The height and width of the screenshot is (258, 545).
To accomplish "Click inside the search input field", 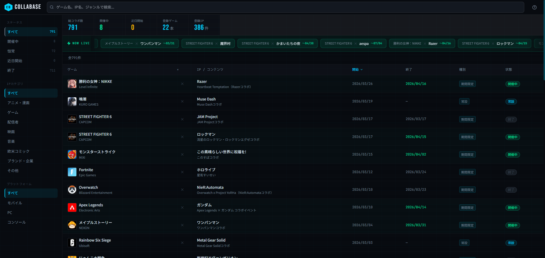I will (x=170, y=7).
